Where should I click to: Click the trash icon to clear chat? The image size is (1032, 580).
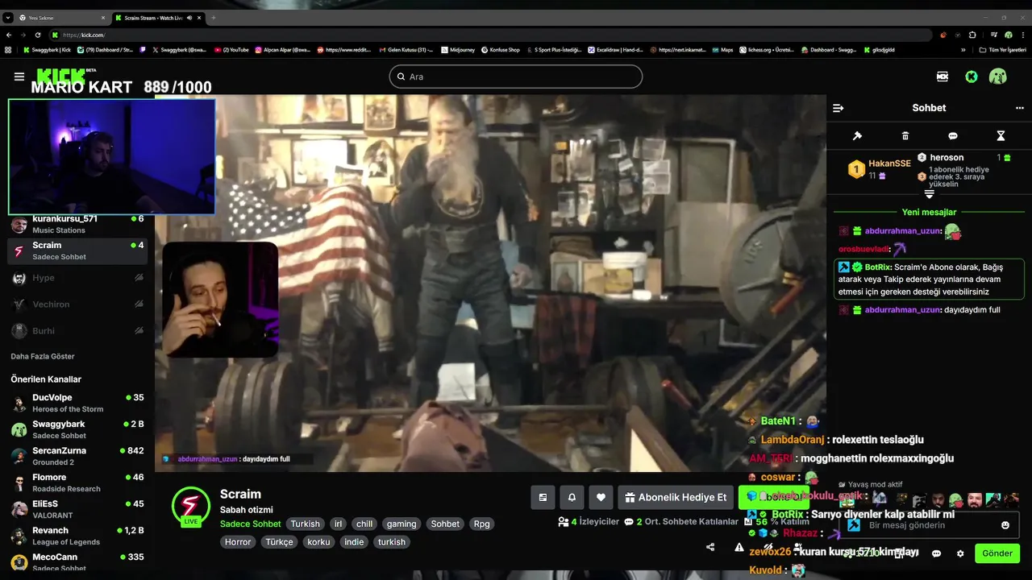[x=905, y=136]
